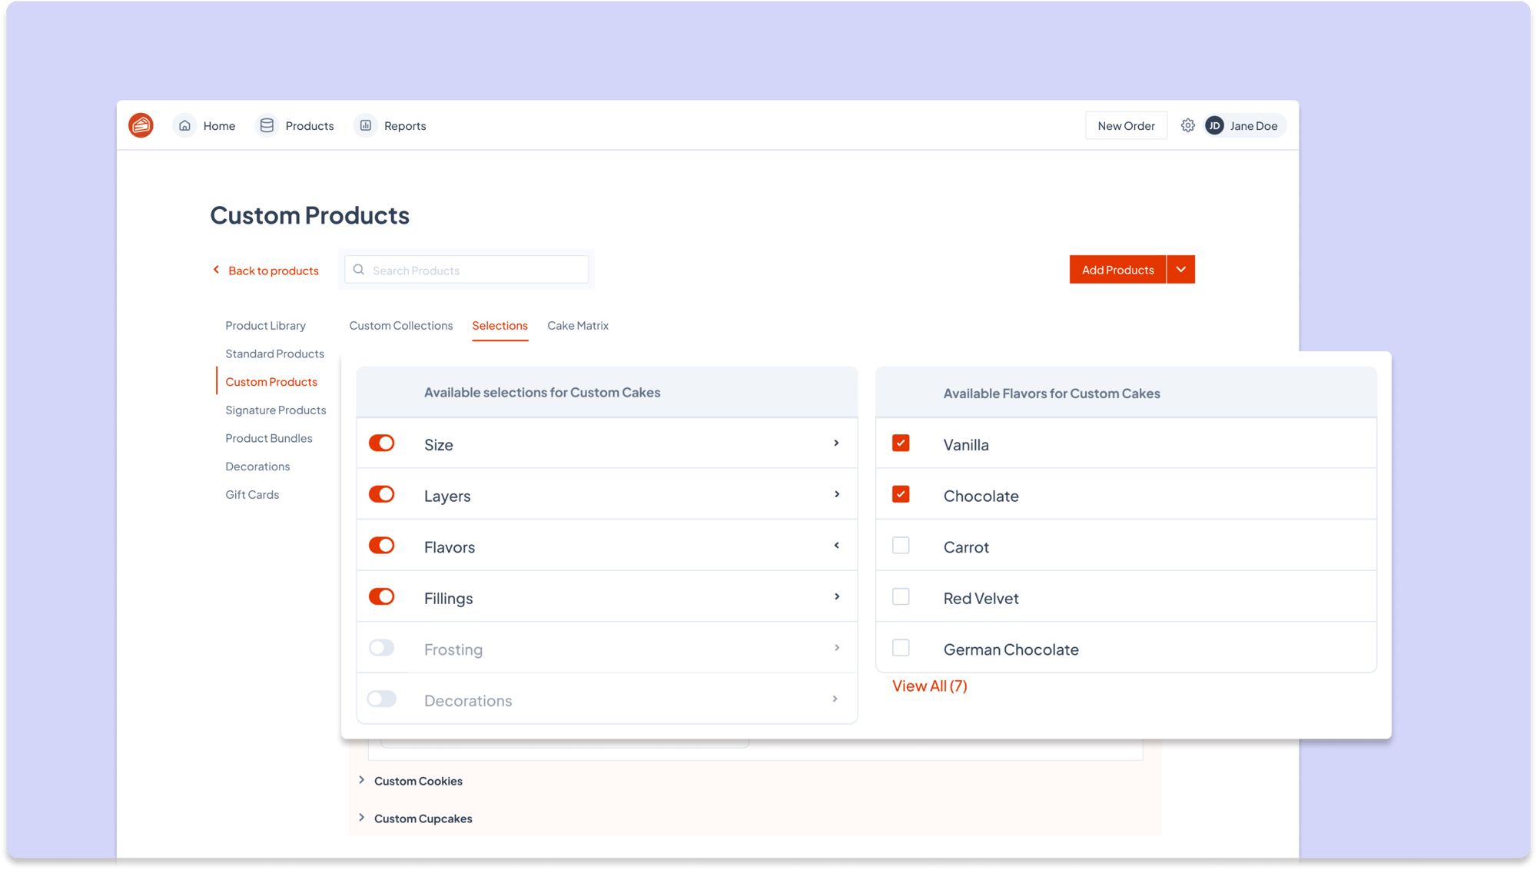
Task: Click the View All (7) link
Action: coord(929,686)
